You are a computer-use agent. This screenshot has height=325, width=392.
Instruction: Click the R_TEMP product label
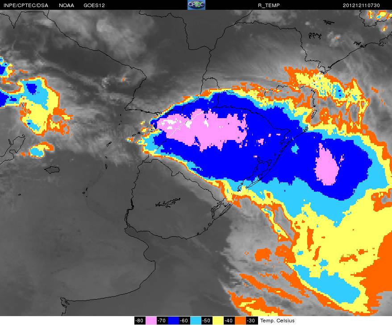(269, 5)
